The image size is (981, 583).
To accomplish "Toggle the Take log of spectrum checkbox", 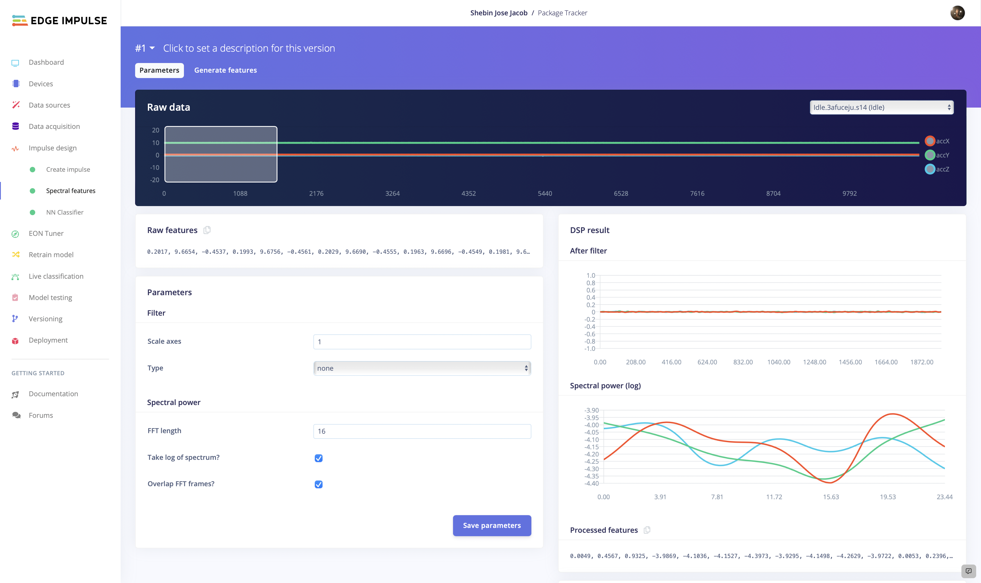I will coord(318,457).
